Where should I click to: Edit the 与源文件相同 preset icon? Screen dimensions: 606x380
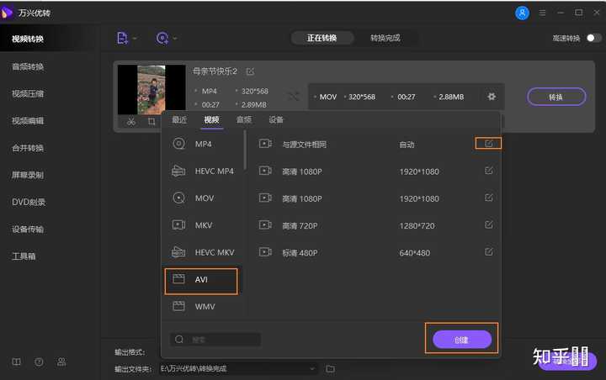coord(488,144)
